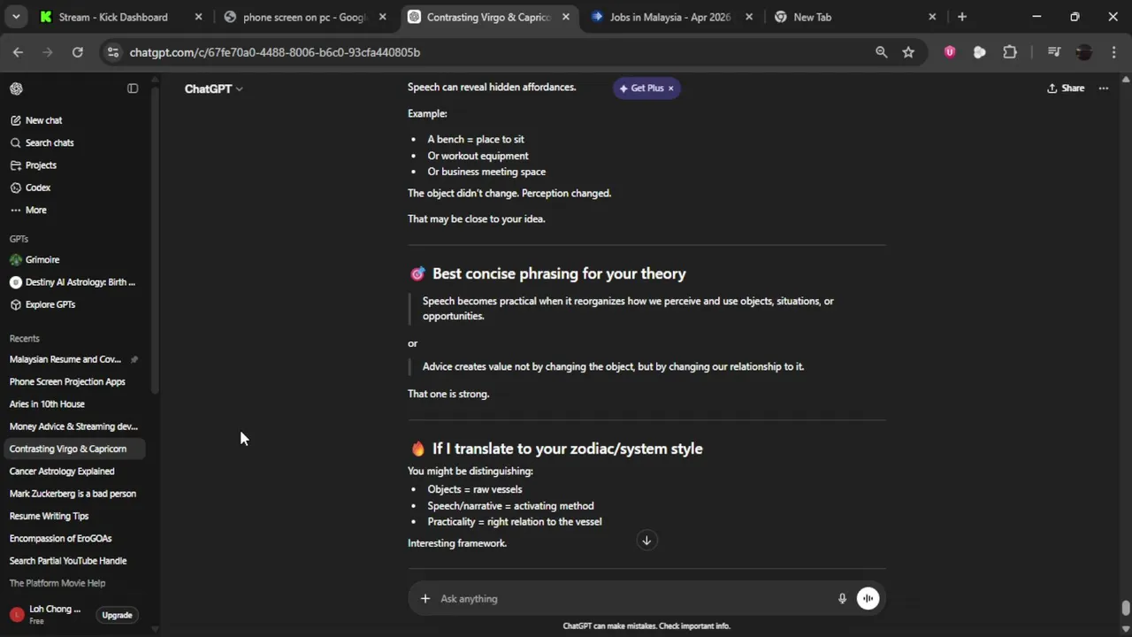Open Search chats
1132x637 pixels.
pyautogui.click(x=49, y=142)
